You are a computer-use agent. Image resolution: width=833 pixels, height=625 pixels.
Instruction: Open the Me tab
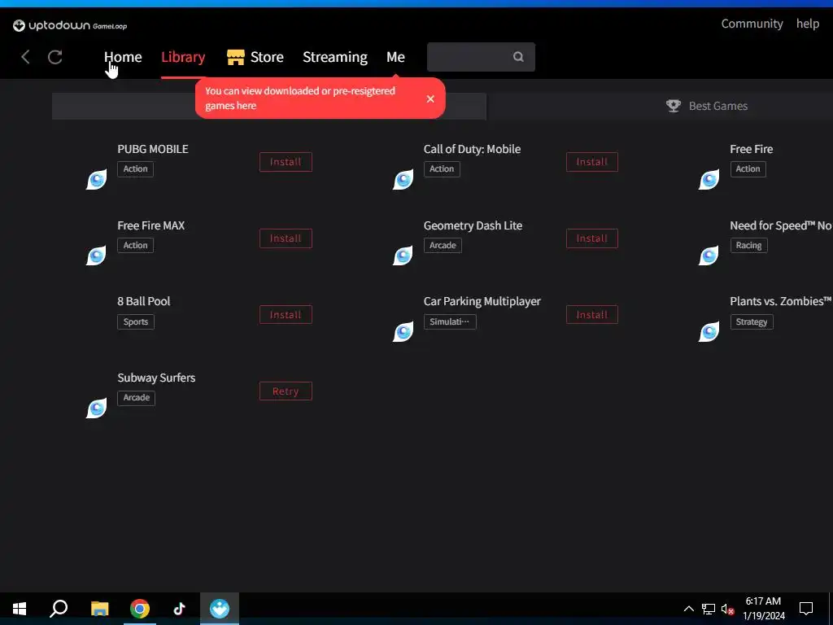click(x=395, y=57)
